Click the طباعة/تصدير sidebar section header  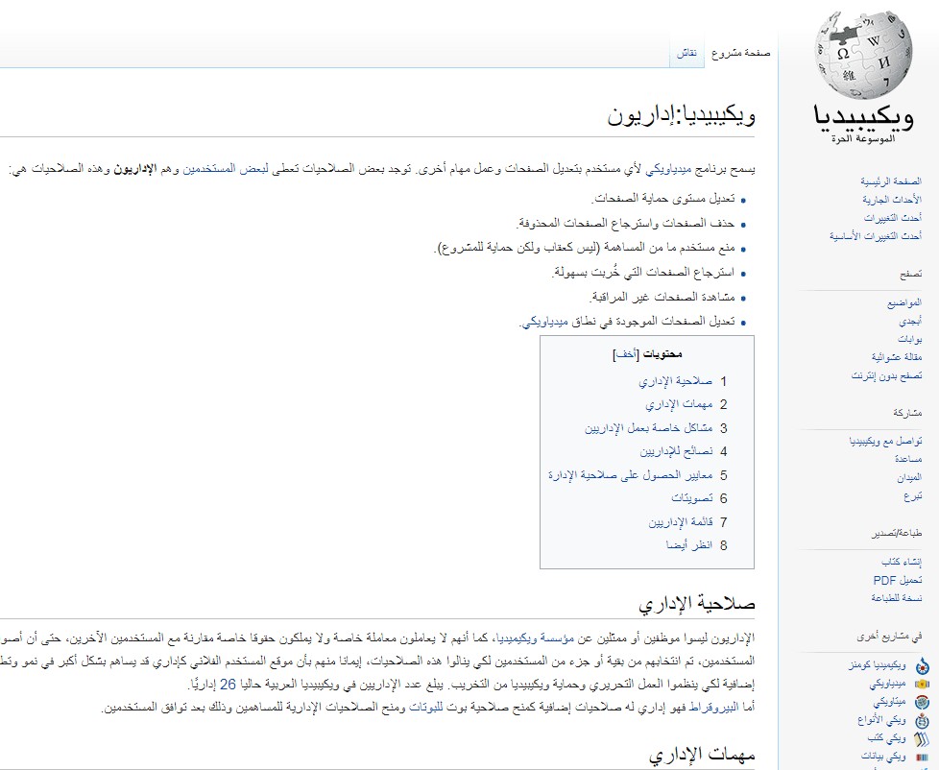pyautogui.click(x=897, y=533)
